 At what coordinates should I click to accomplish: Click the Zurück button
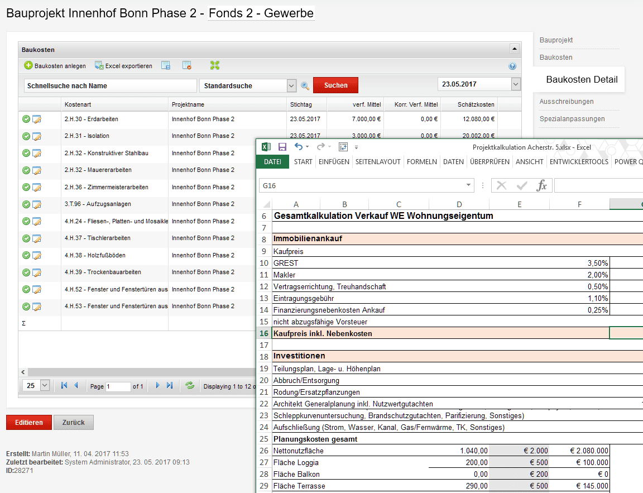click(x=73, y=423)
